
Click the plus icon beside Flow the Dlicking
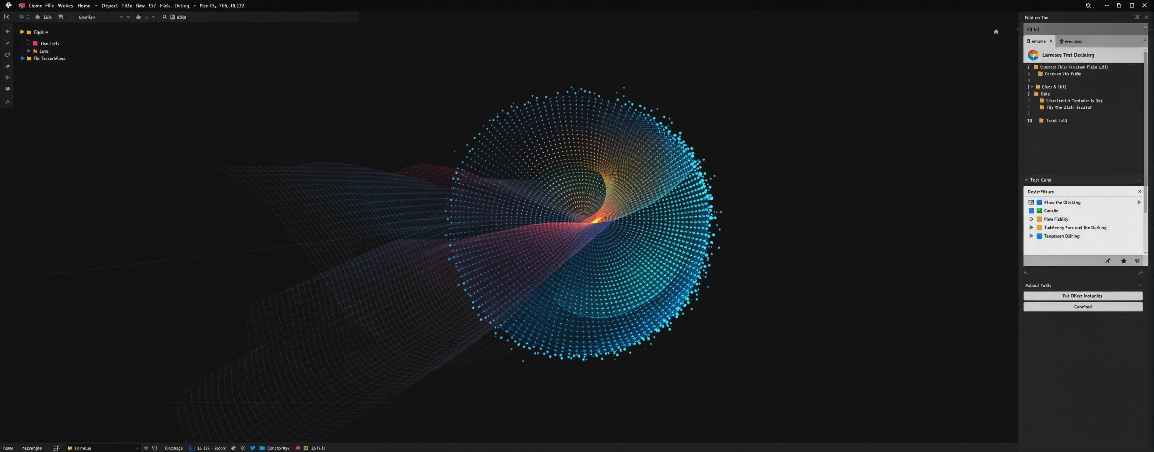[x=1139, y=202]
